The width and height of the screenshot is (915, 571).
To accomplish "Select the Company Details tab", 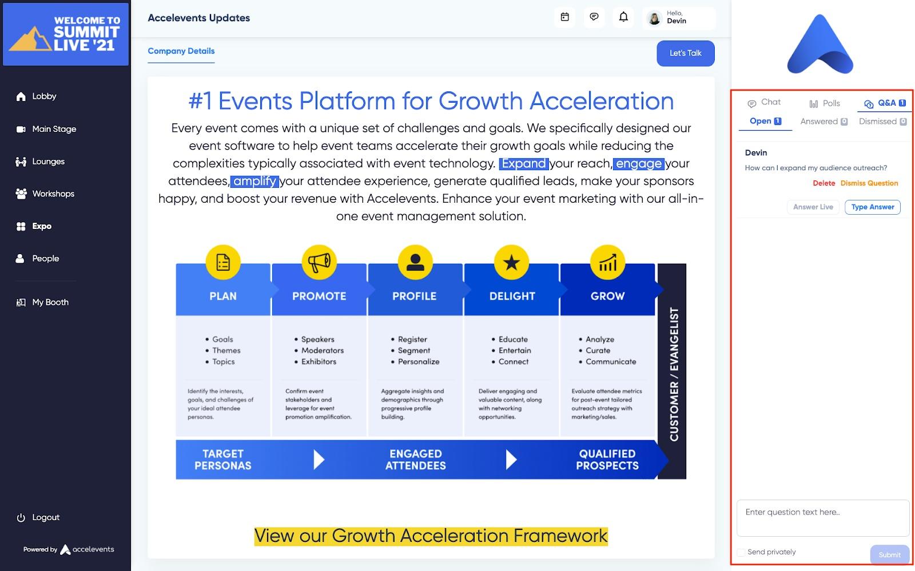I will tap(181, 51).
